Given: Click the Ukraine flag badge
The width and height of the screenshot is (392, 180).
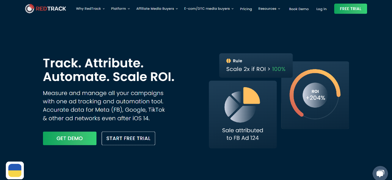Looking at the screenshot, I should pos(15,170).
